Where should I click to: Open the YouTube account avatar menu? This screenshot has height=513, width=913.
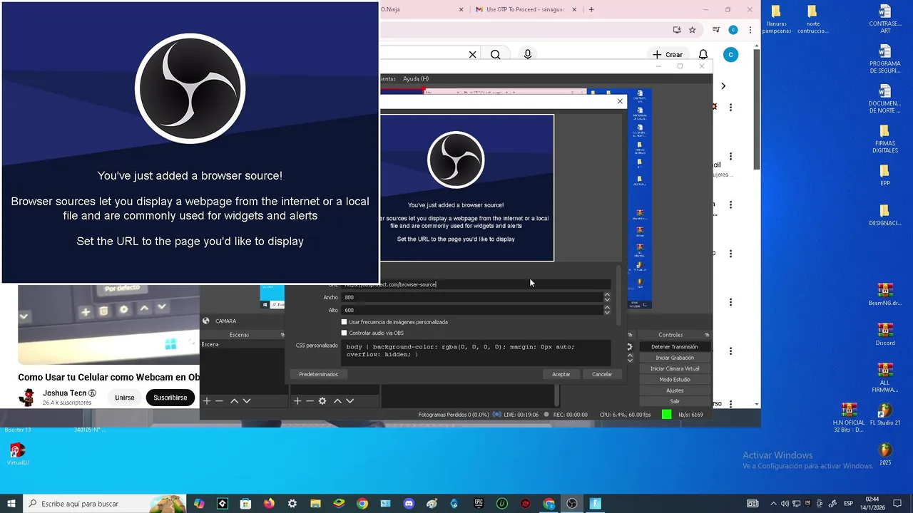pyautogui.click(x=730, y=55)
